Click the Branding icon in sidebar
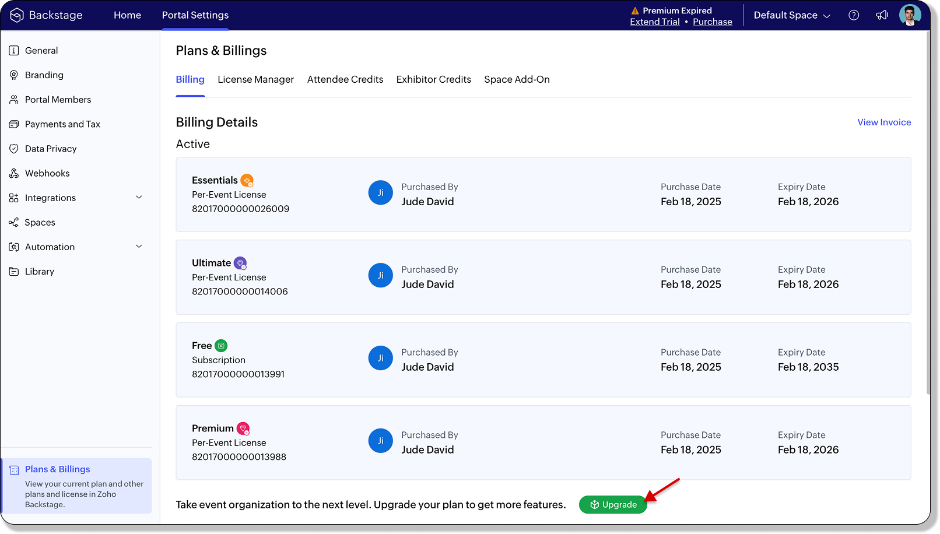The height and width of the screenshot is (534, 940). pyautogui.click(x=14, y=75)
